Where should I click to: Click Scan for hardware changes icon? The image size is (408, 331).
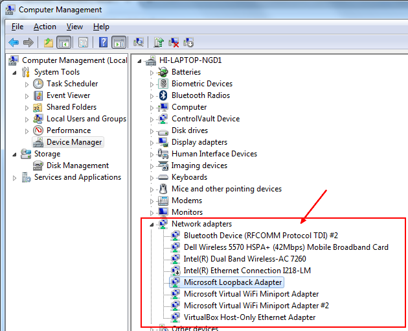click(139, 42)
